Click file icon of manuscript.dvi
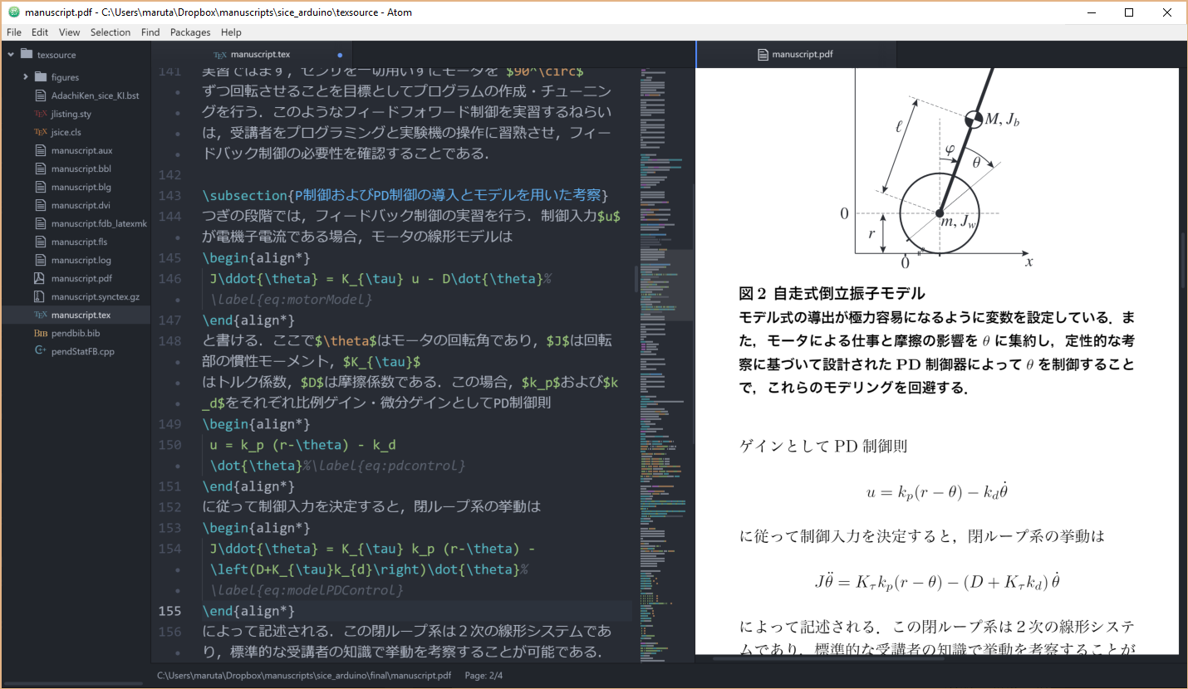The image size is (1188, 689). [x=40, y=205]
